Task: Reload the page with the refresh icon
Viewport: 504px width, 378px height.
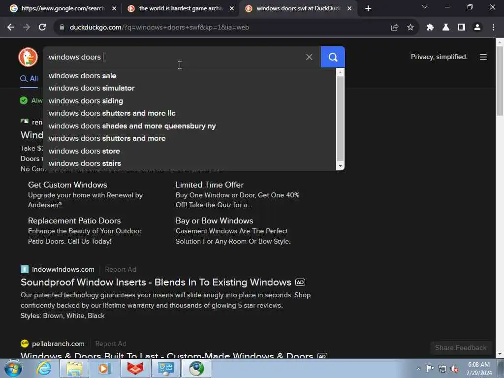Action: [42, 28]
